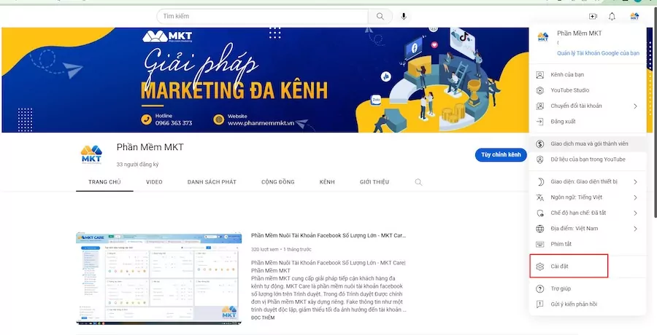Switch to the KÊNH tab

327,182
